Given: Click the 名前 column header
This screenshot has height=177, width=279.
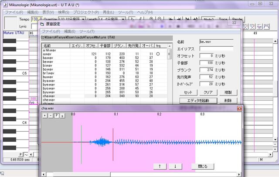Looking at the screenshot, I should pos(56,46).
